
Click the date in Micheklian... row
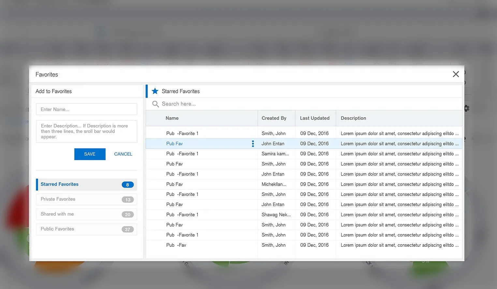[x=314, y=184]
